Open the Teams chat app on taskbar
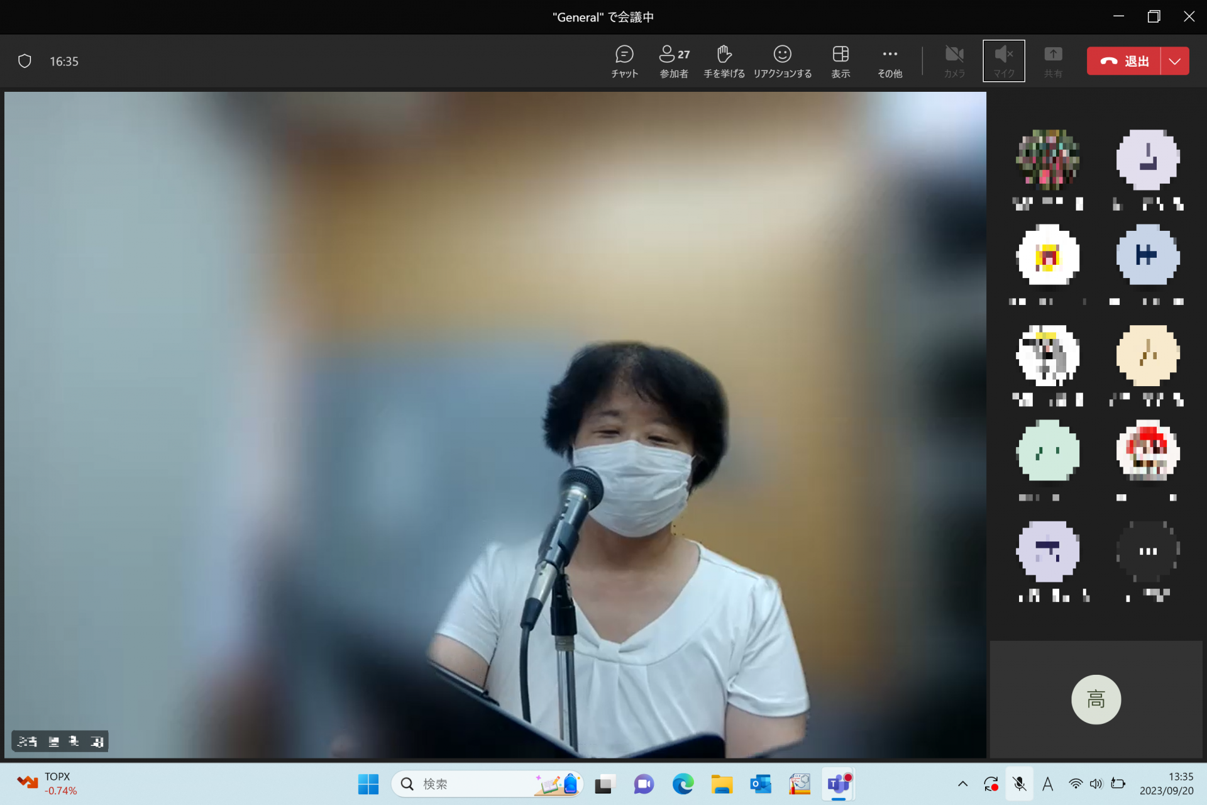 click(x=644, y=784)
